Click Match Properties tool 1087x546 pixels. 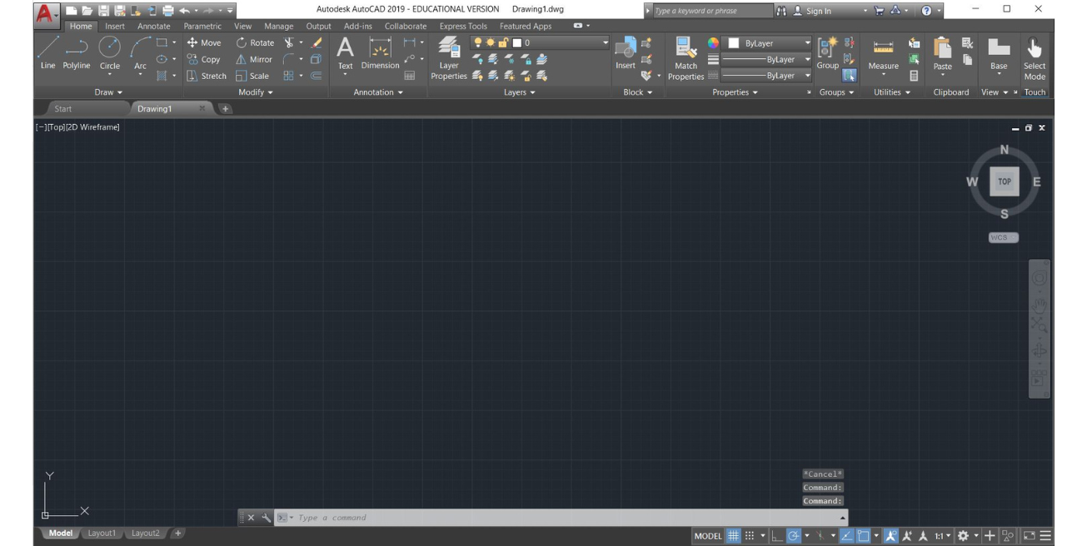click(686, 58)
